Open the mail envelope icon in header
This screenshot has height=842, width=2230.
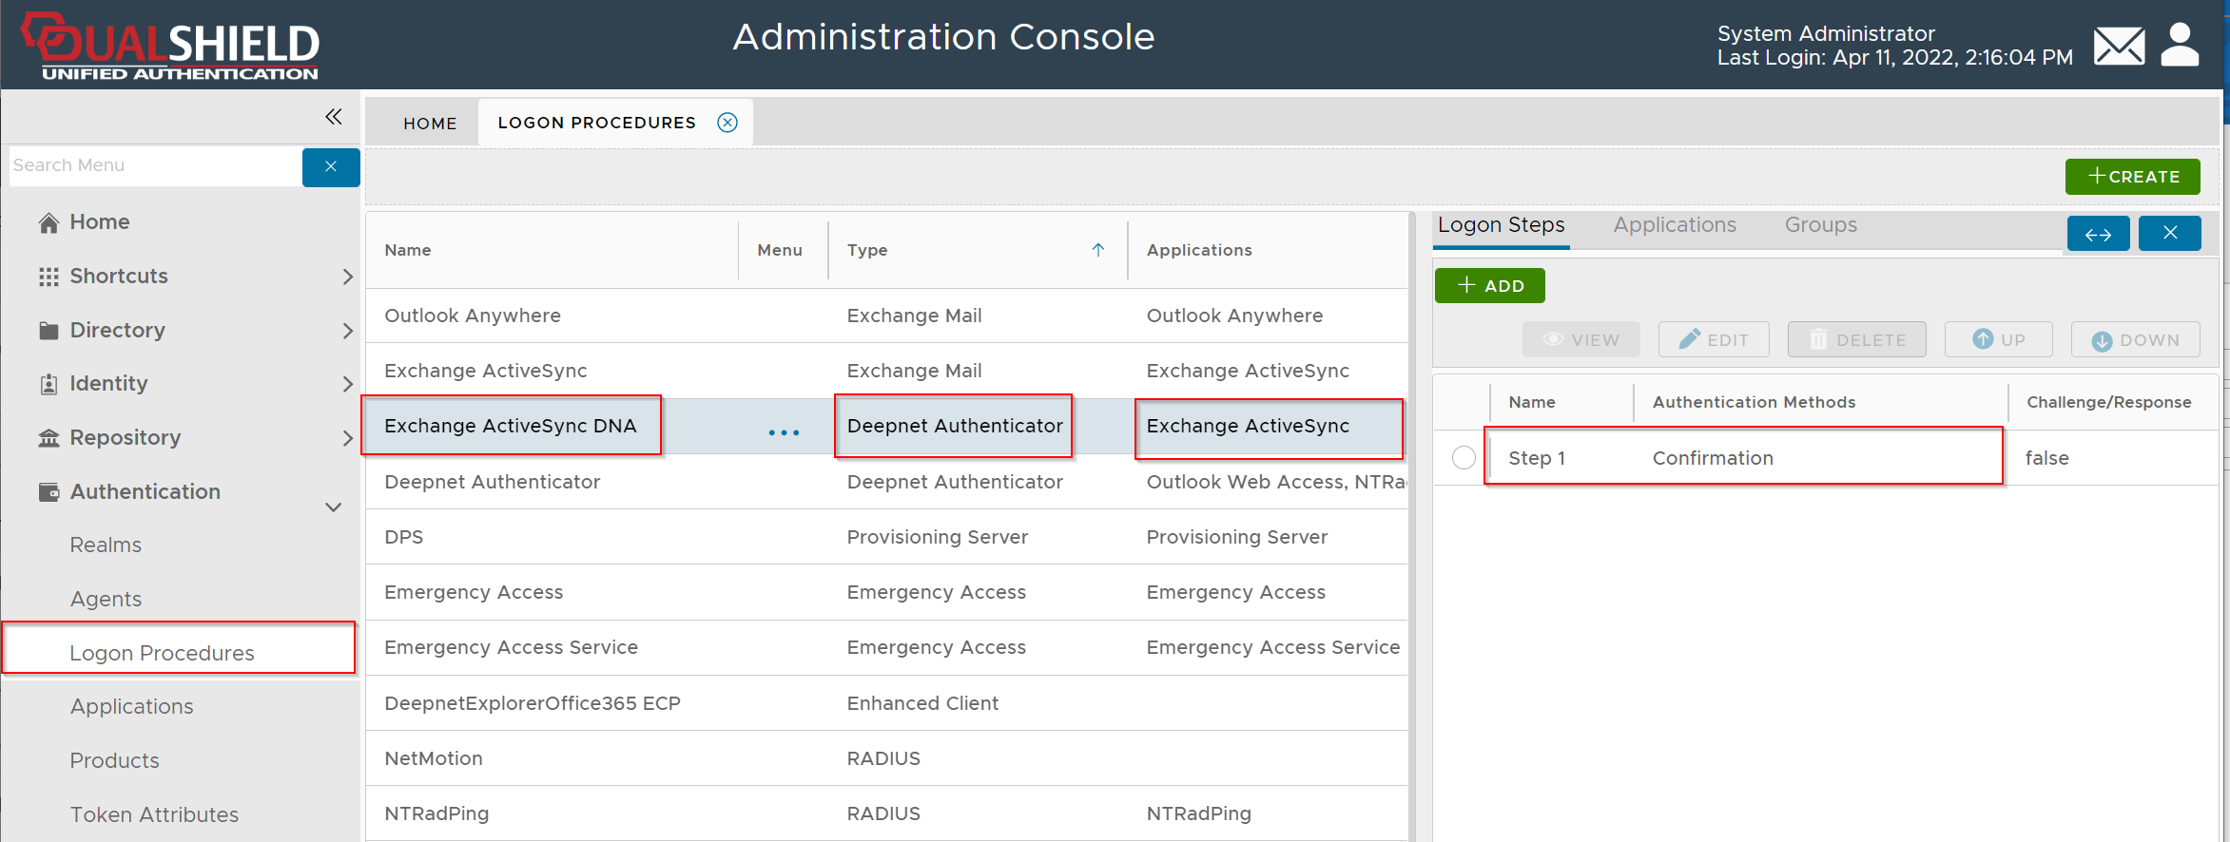tap(2119, 46)
